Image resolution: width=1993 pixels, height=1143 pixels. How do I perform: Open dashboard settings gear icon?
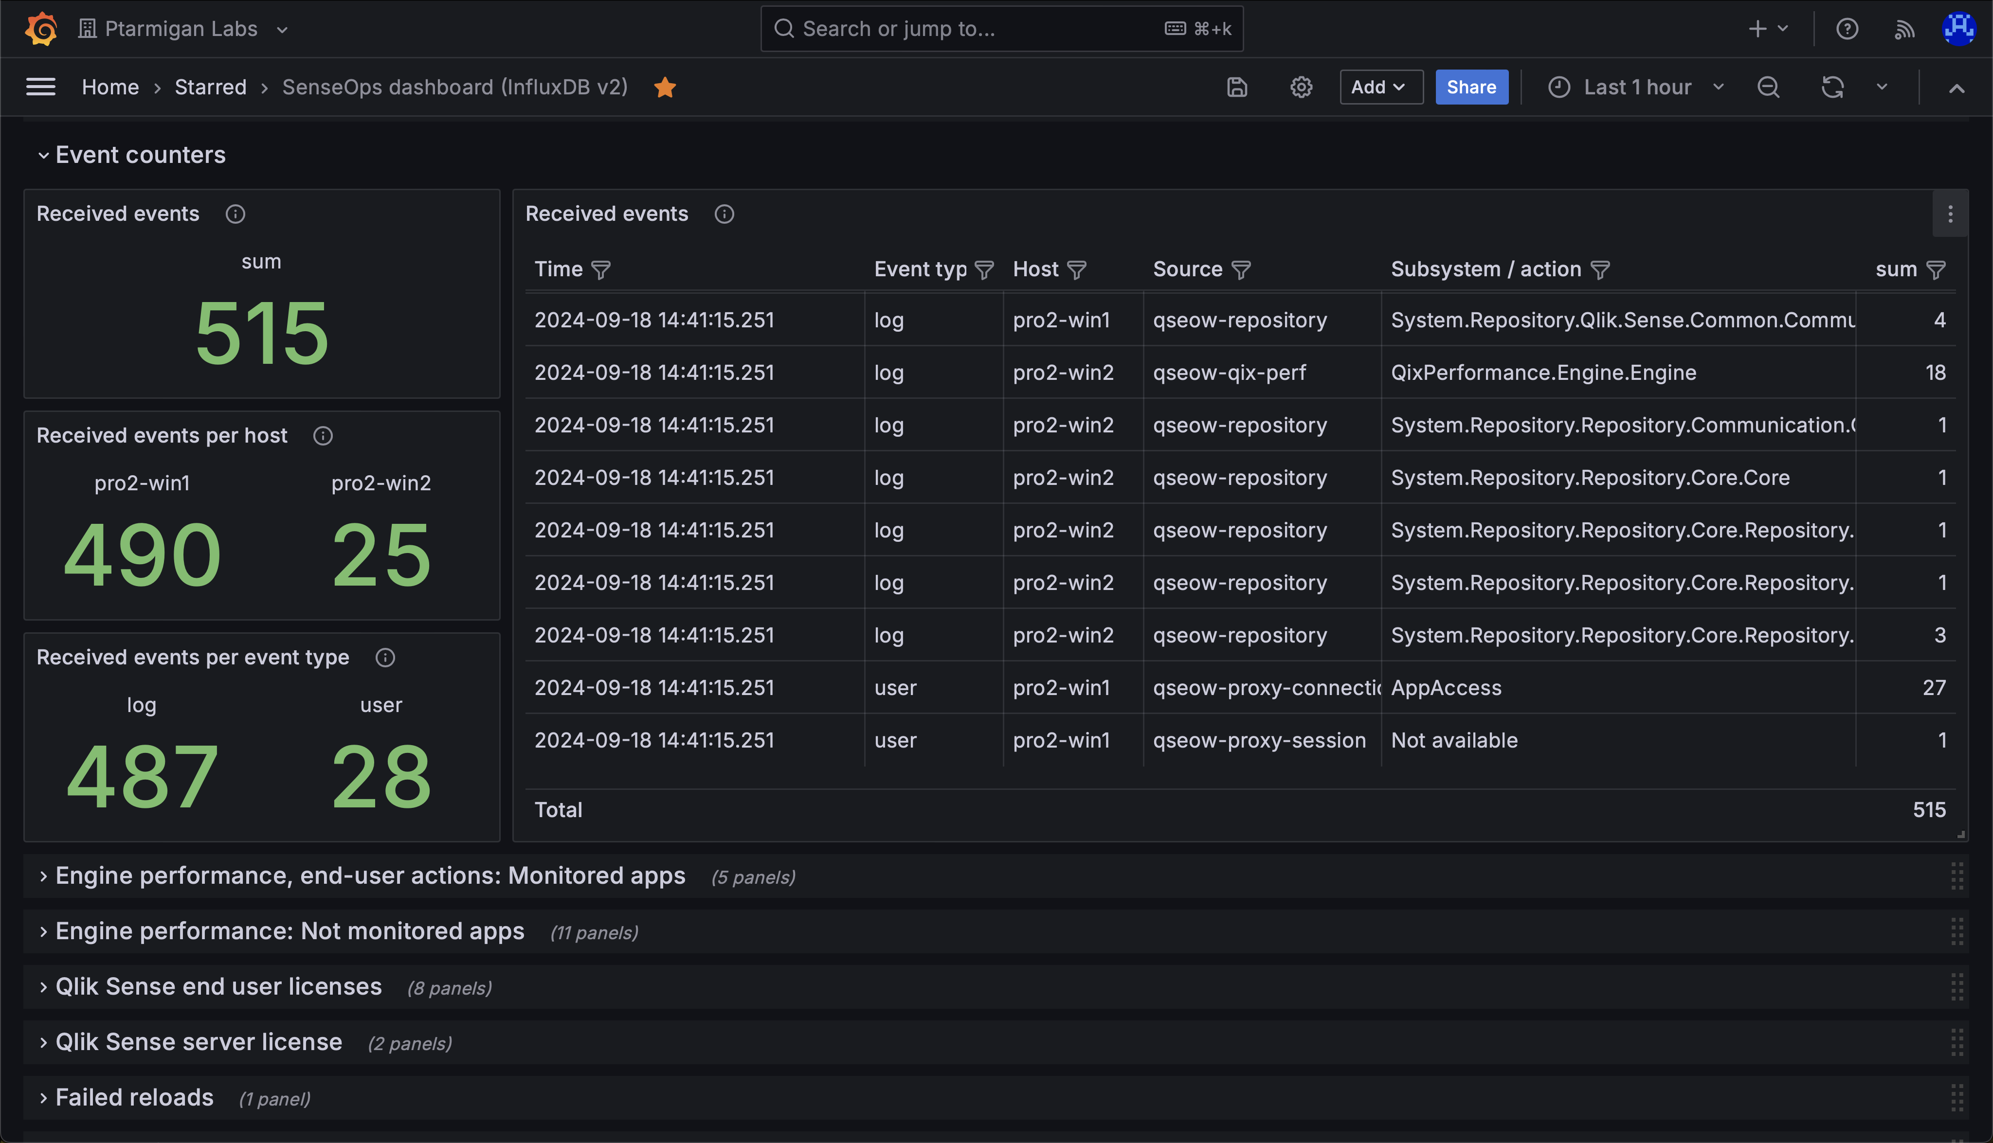coord(1301,87)
